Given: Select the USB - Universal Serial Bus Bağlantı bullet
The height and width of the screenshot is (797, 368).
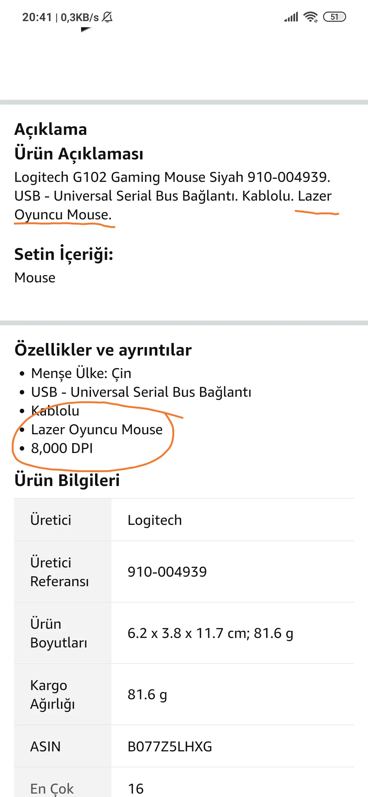Looking at the screenshot, I should [x=141, y=392].
